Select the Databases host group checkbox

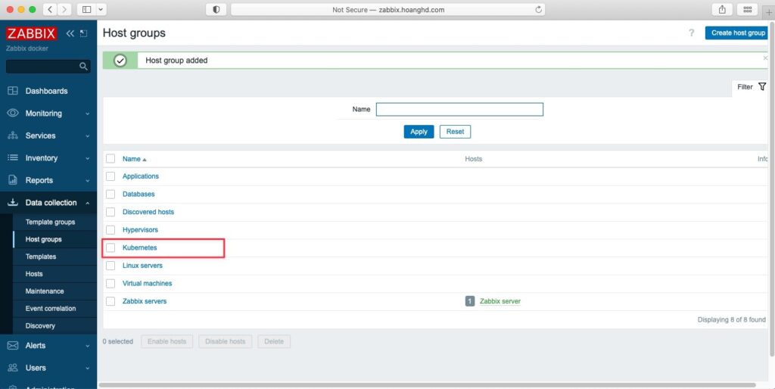point(110,194)
